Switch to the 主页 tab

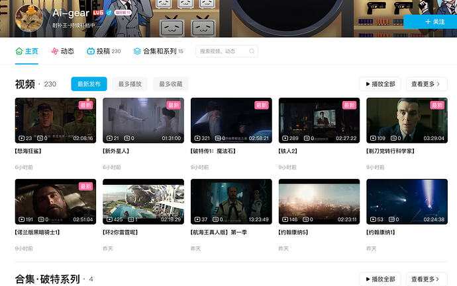coord(26,52)
